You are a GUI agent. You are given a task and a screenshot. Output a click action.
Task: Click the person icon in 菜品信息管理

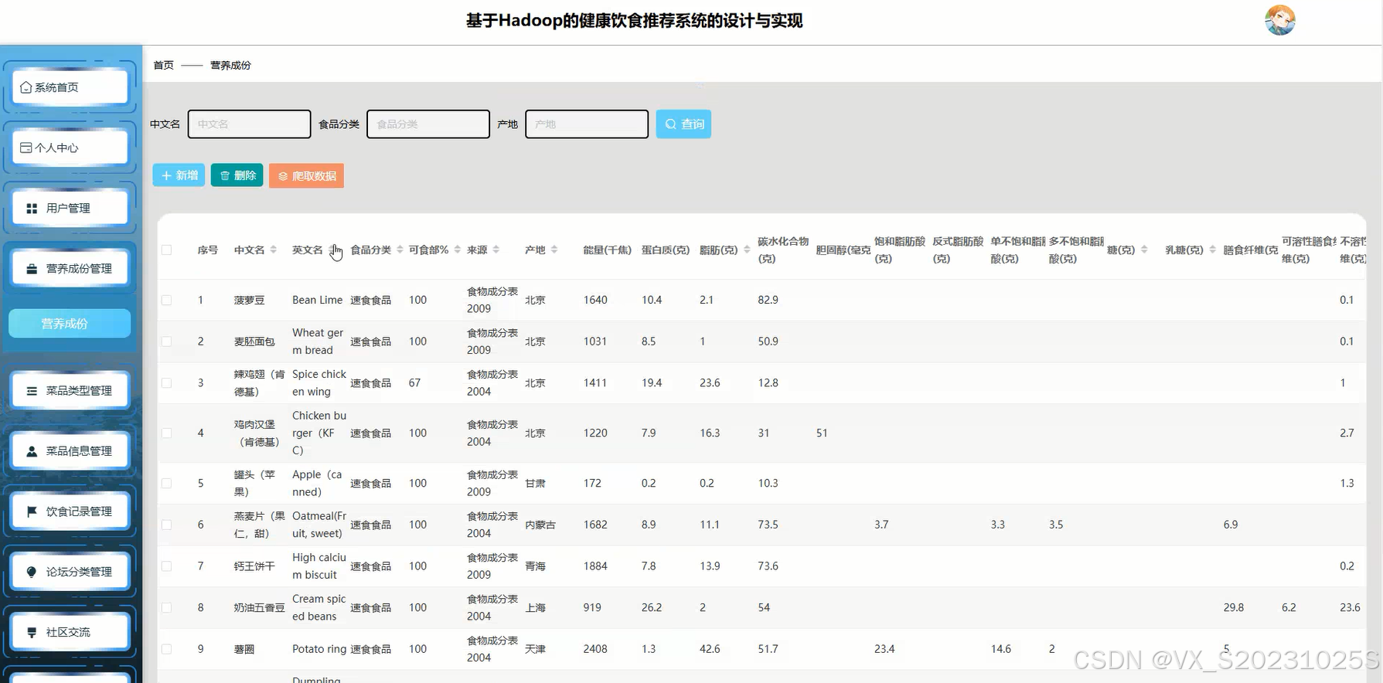[x=32, y=451]
